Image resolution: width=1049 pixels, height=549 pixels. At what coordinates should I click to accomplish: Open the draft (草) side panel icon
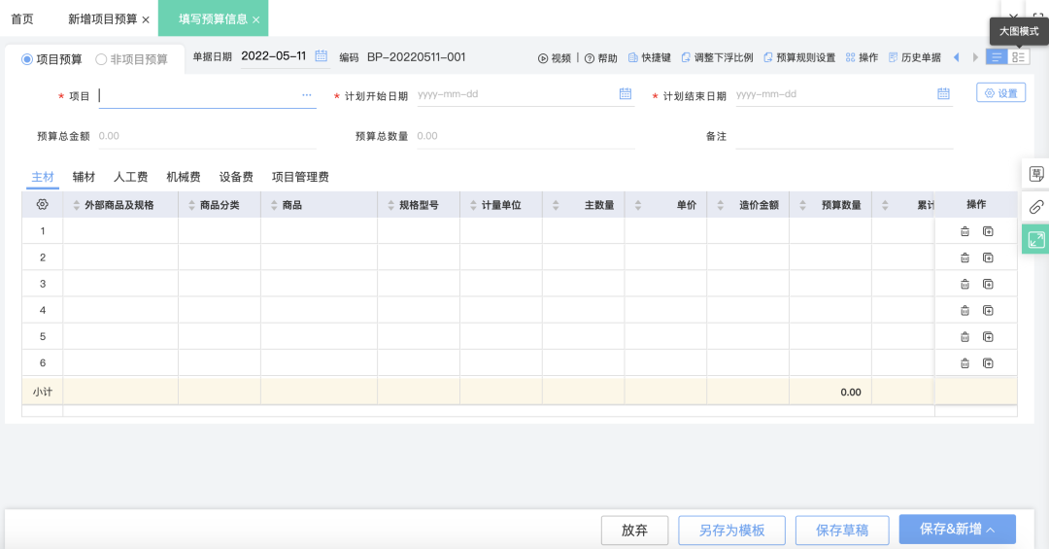(1035, 174)
